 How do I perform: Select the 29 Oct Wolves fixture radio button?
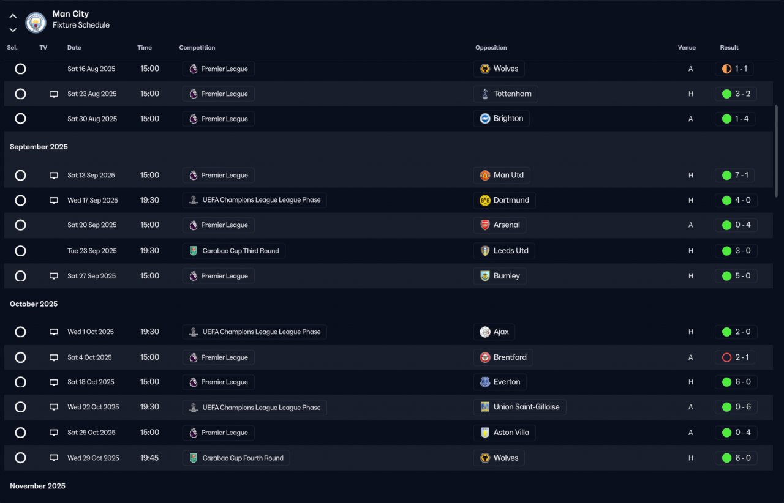[x=20, y=458]
